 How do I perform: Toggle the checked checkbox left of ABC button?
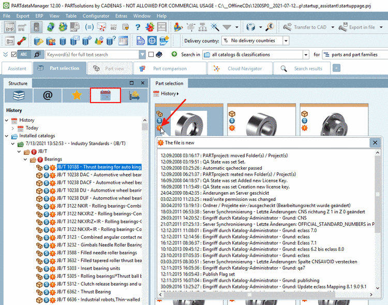pyautogui.click(x=14, y=54)
